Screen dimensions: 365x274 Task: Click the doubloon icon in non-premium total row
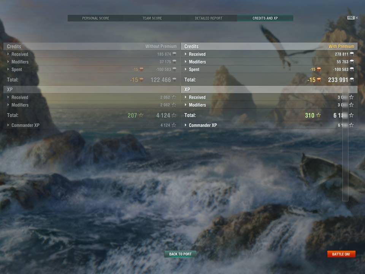(x=141, y=80)
